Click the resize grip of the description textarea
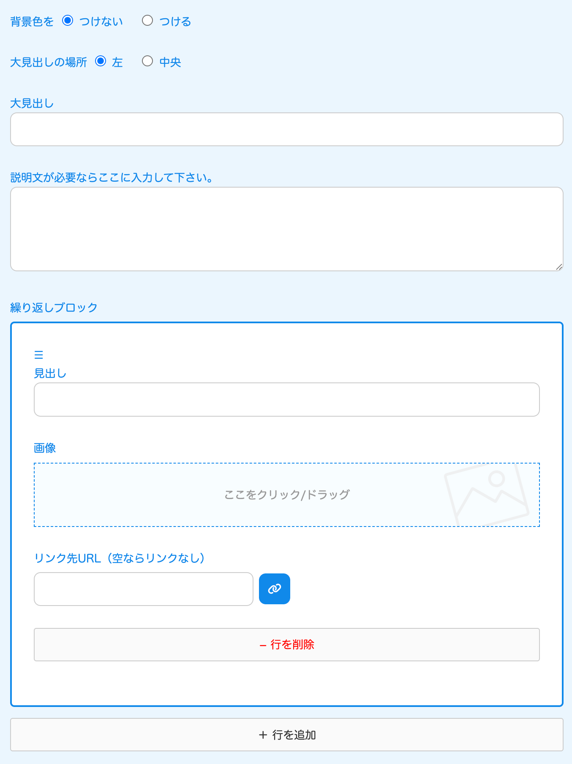The width and height of the screenshot is (572, 764). (559, 267)
